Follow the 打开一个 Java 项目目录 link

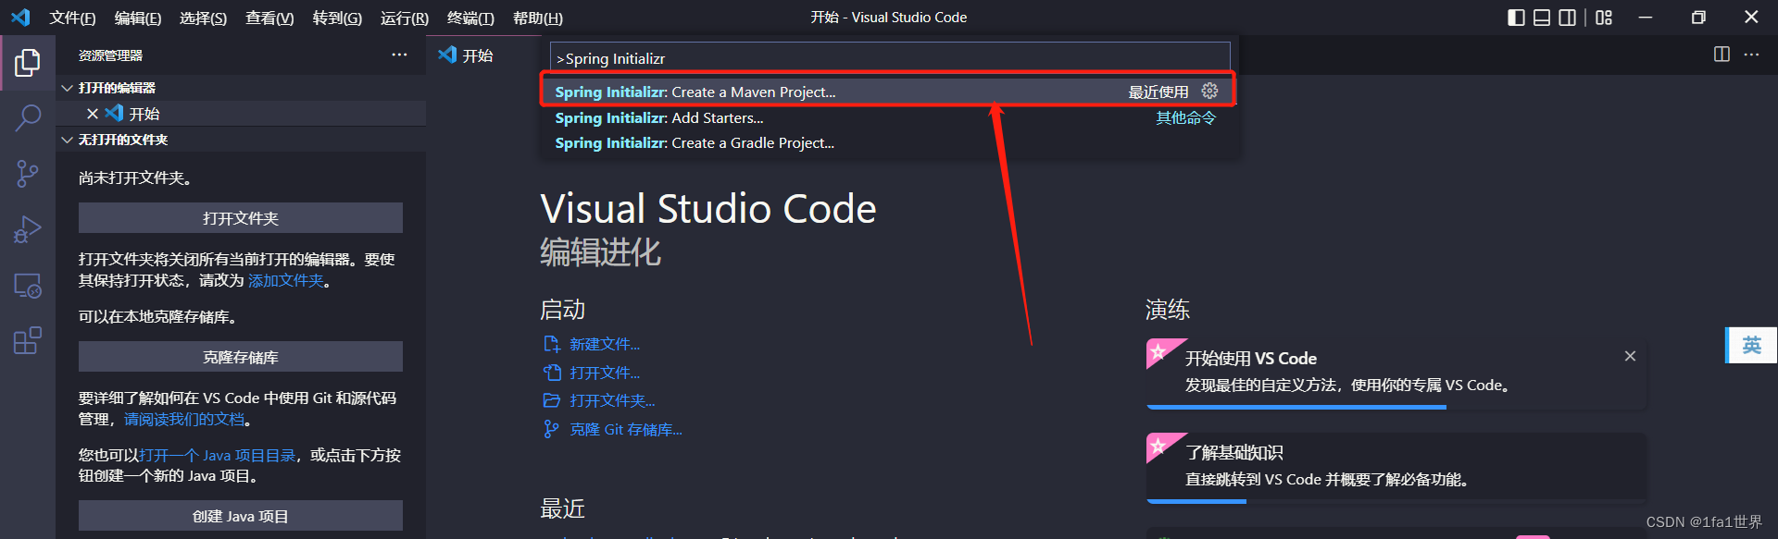(217, 455)
